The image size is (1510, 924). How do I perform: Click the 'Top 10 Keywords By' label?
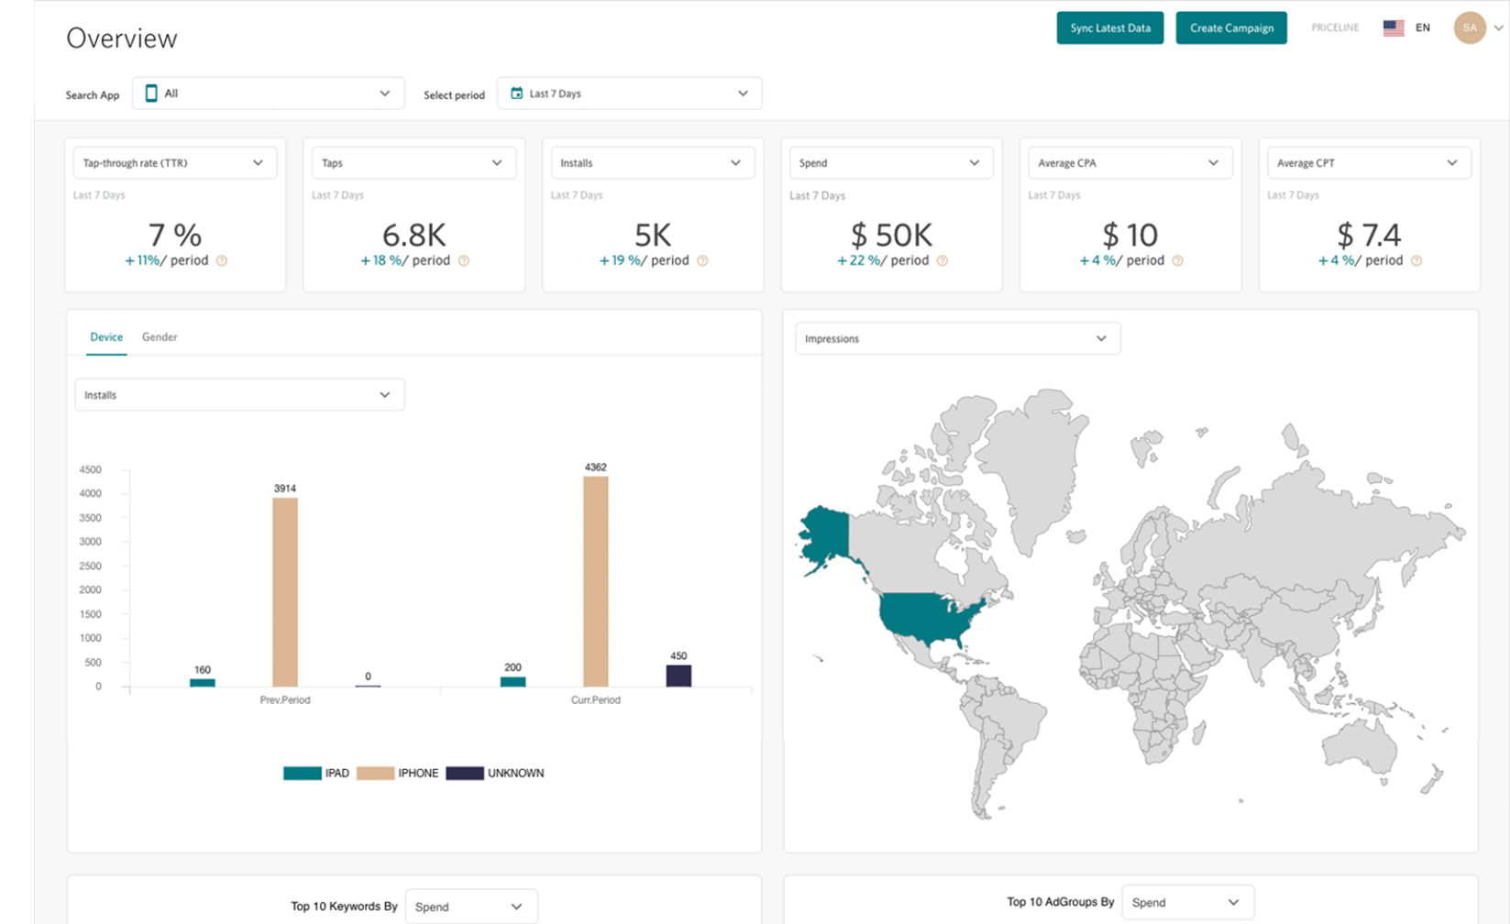(x=344, y=907)
